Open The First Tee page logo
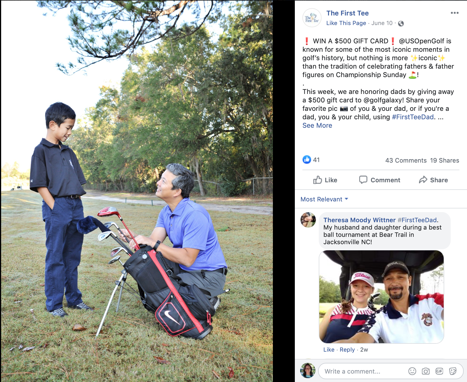The width and height of the screenshot is (467, 382). click(x=312, y=18)
